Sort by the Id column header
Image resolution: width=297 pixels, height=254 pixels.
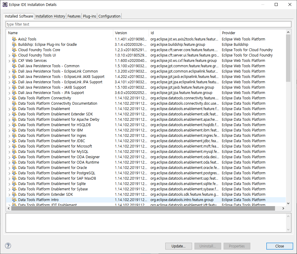coord(185,33)
